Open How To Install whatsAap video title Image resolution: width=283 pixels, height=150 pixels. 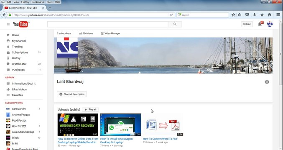click(116, 140)
